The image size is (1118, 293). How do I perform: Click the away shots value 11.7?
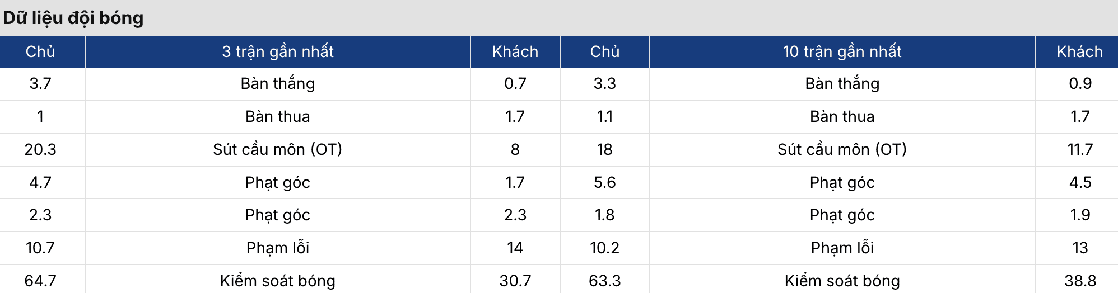click(1079, 149)
